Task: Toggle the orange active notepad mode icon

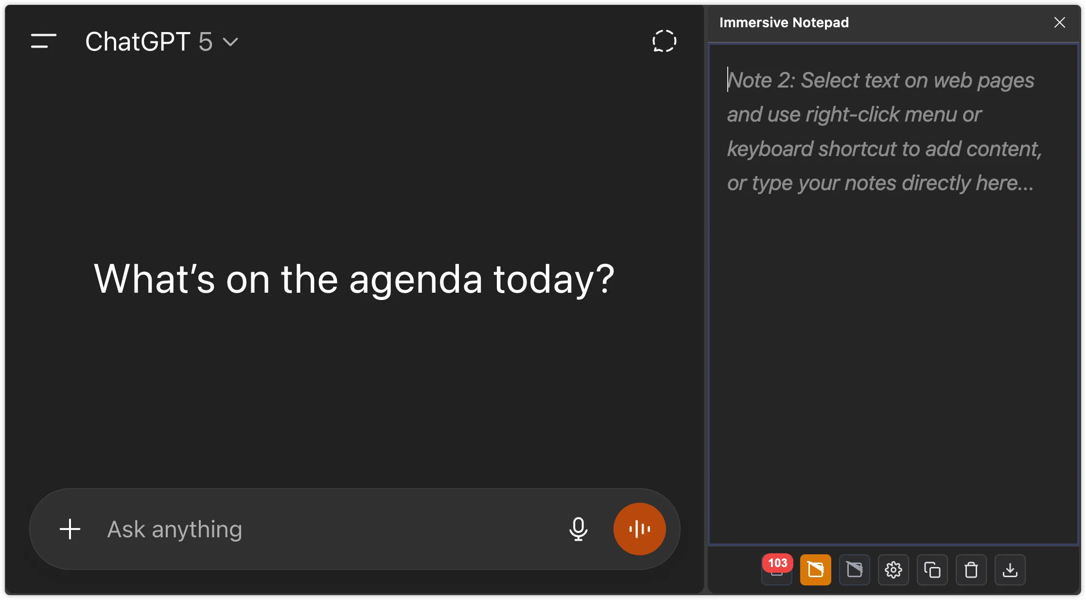Action: pyautogui.click(x=815, y=570)
